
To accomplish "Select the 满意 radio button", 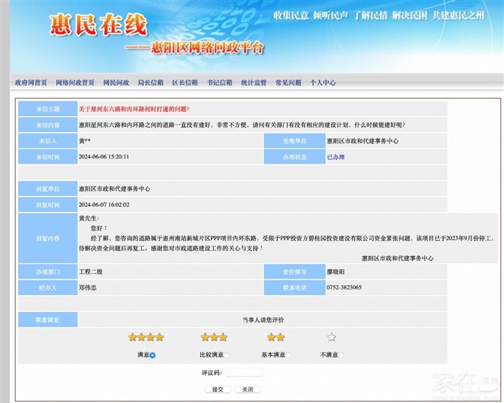I will click(153, 355).
